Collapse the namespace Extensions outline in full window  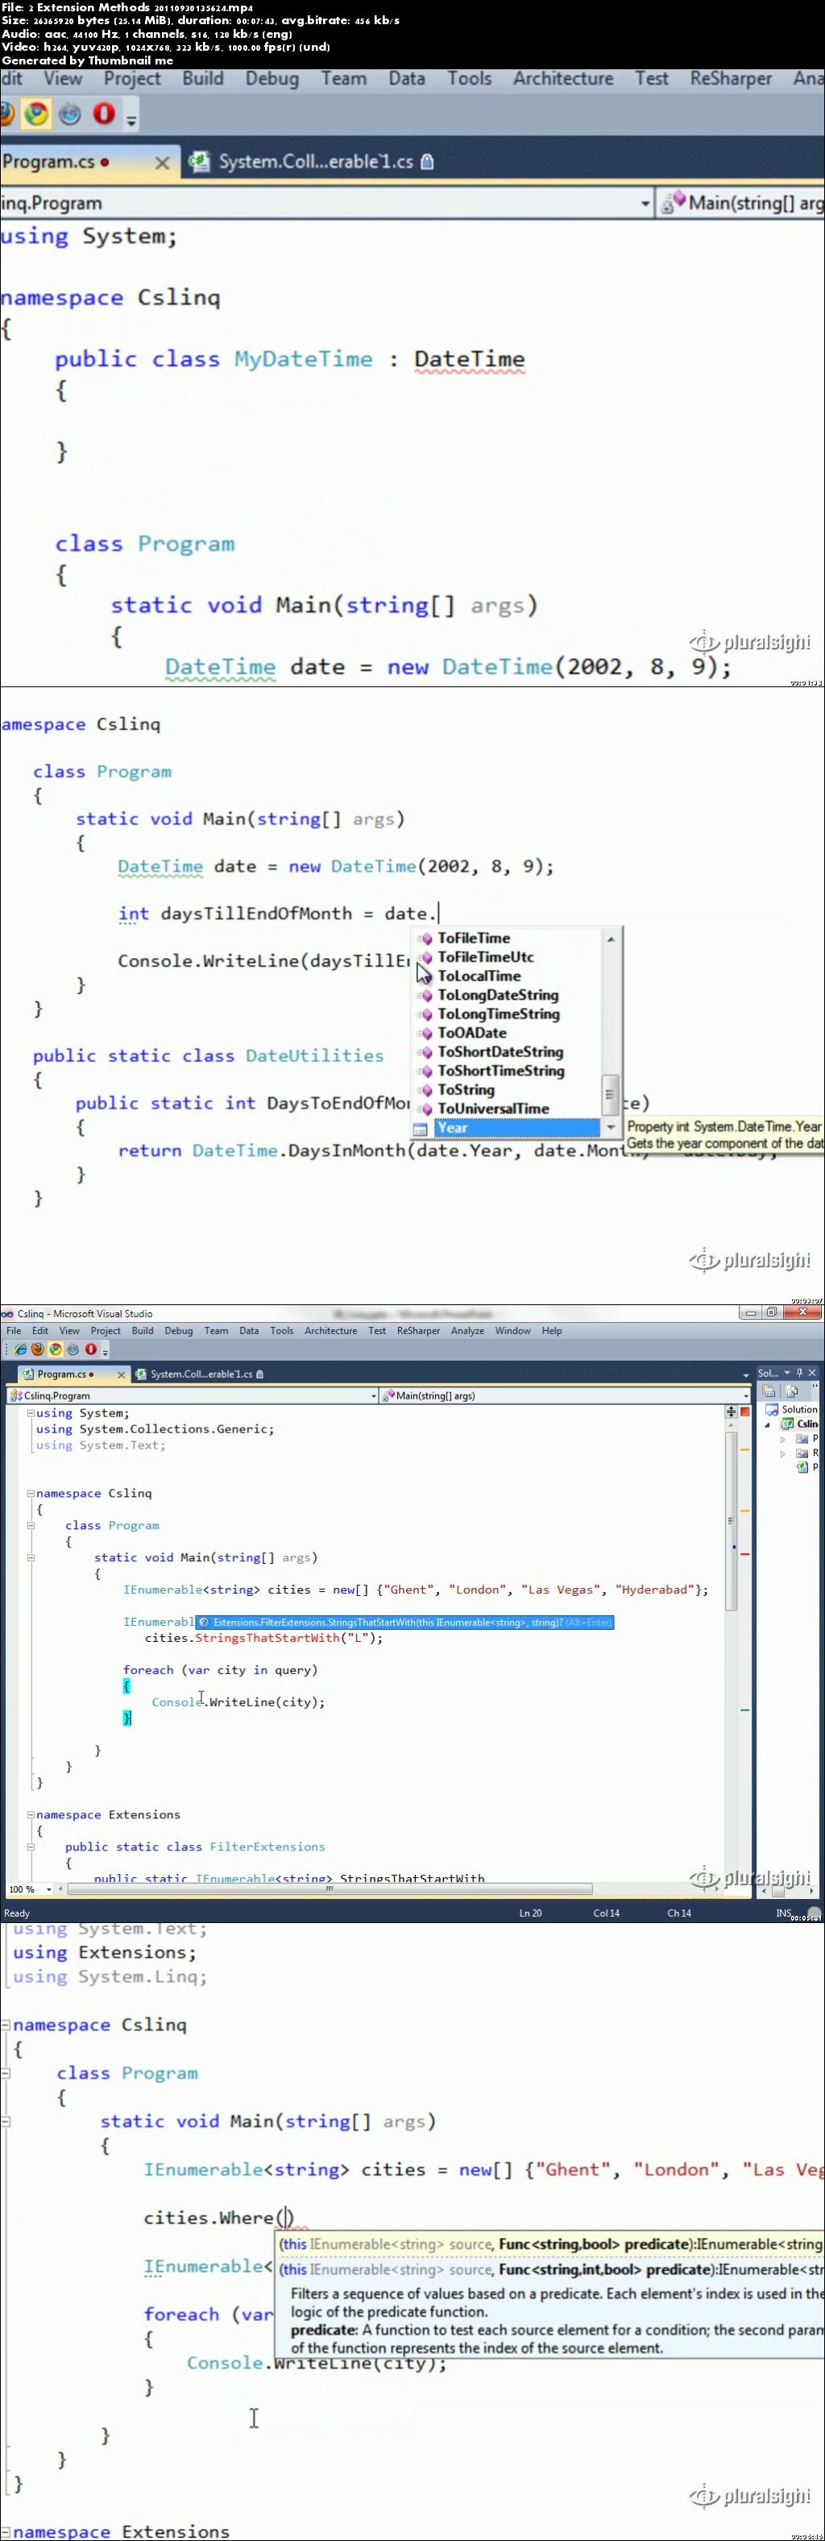(x=31, y=1815)
